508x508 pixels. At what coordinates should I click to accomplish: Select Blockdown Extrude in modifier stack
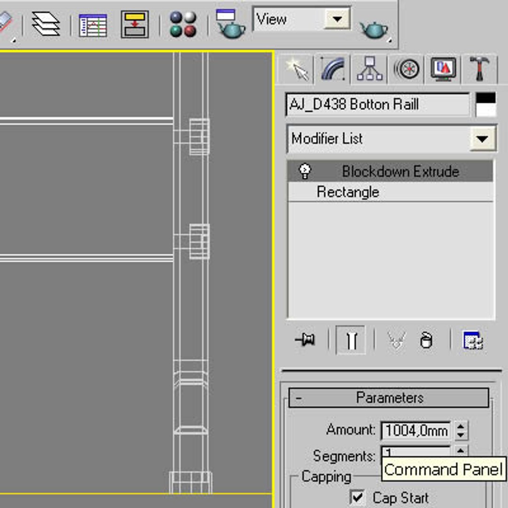[x=390, y=171]
